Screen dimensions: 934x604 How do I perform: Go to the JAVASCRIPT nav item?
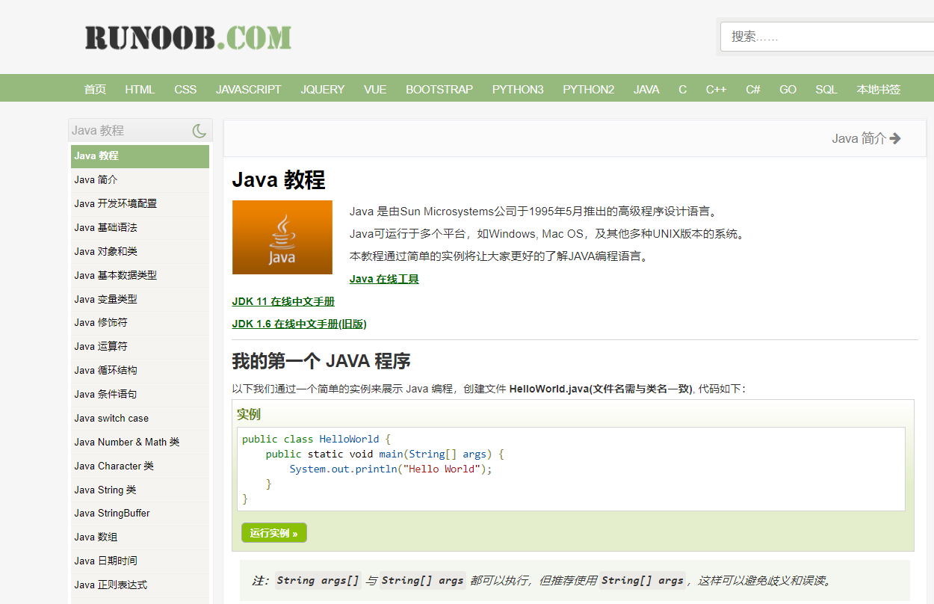click(x=249, y=89)
